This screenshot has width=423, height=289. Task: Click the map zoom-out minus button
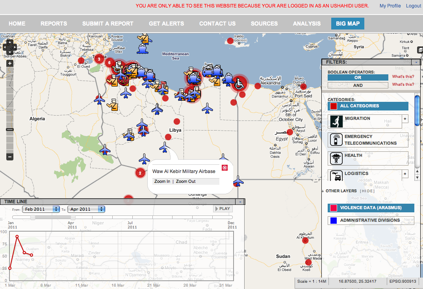[x=10, y=157]
